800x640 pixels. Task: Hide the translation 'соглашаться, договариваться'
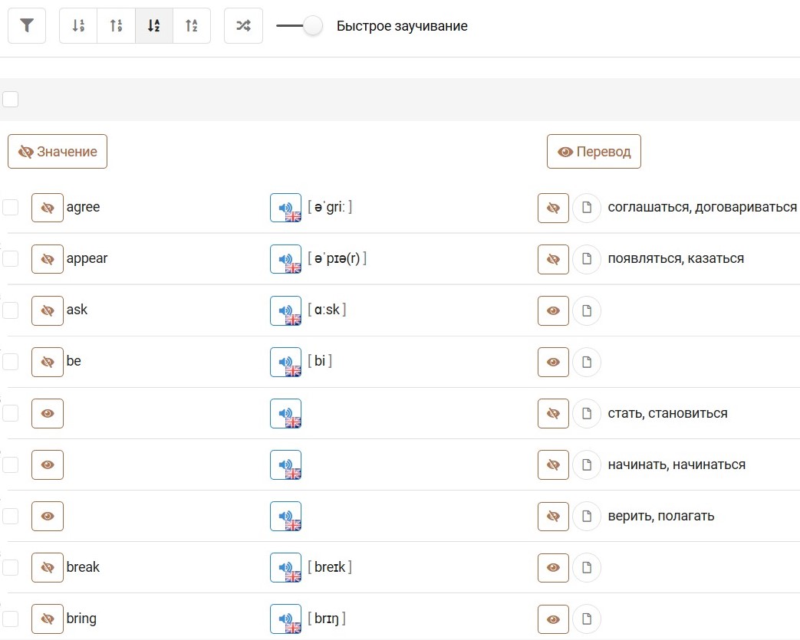553,208
